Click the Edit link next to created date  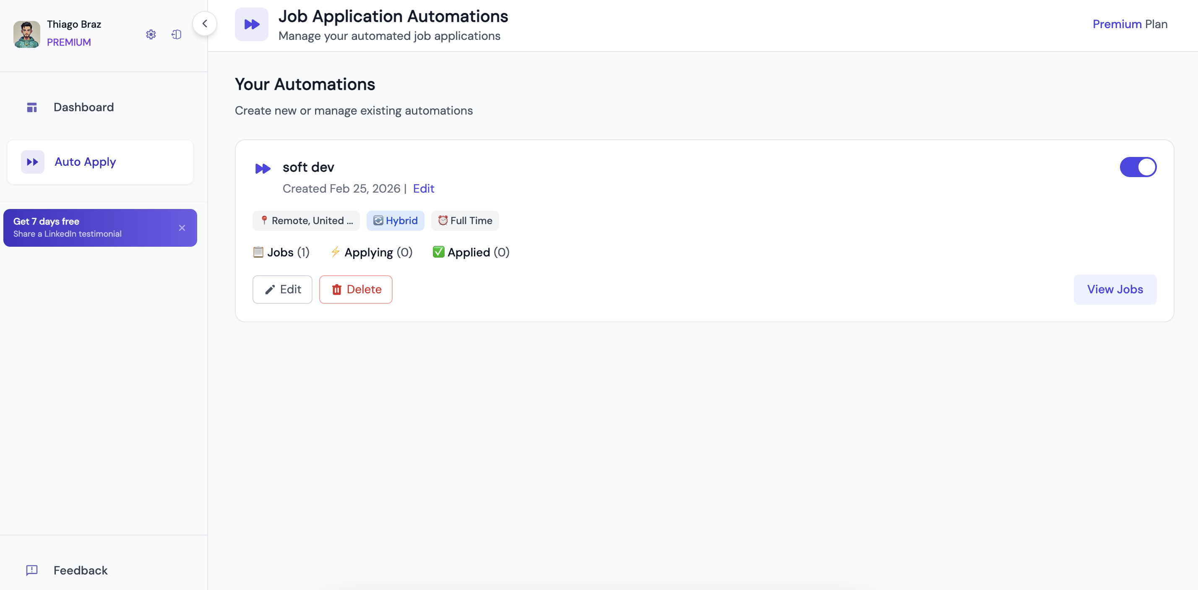click(x=423, y=188)
